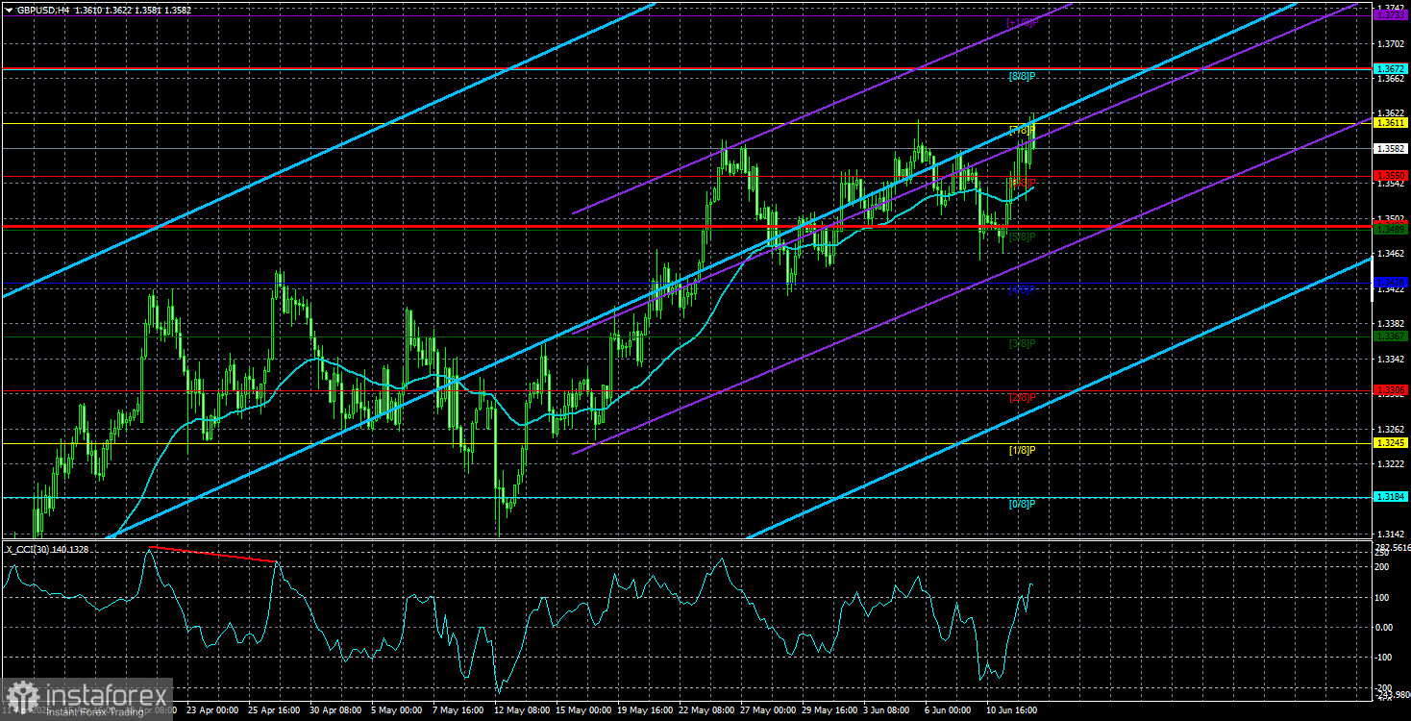Click the [2/8]P Murray level label
Viewport: 1411px width, 721px height.
(1022, 397)
